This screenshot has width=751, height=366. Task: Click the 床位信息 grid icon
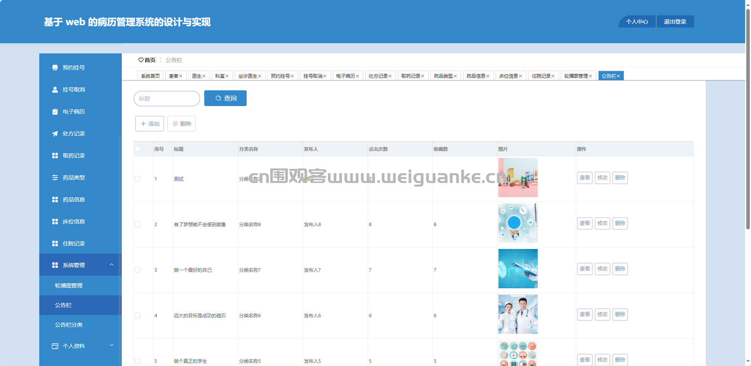pos(55,221)
